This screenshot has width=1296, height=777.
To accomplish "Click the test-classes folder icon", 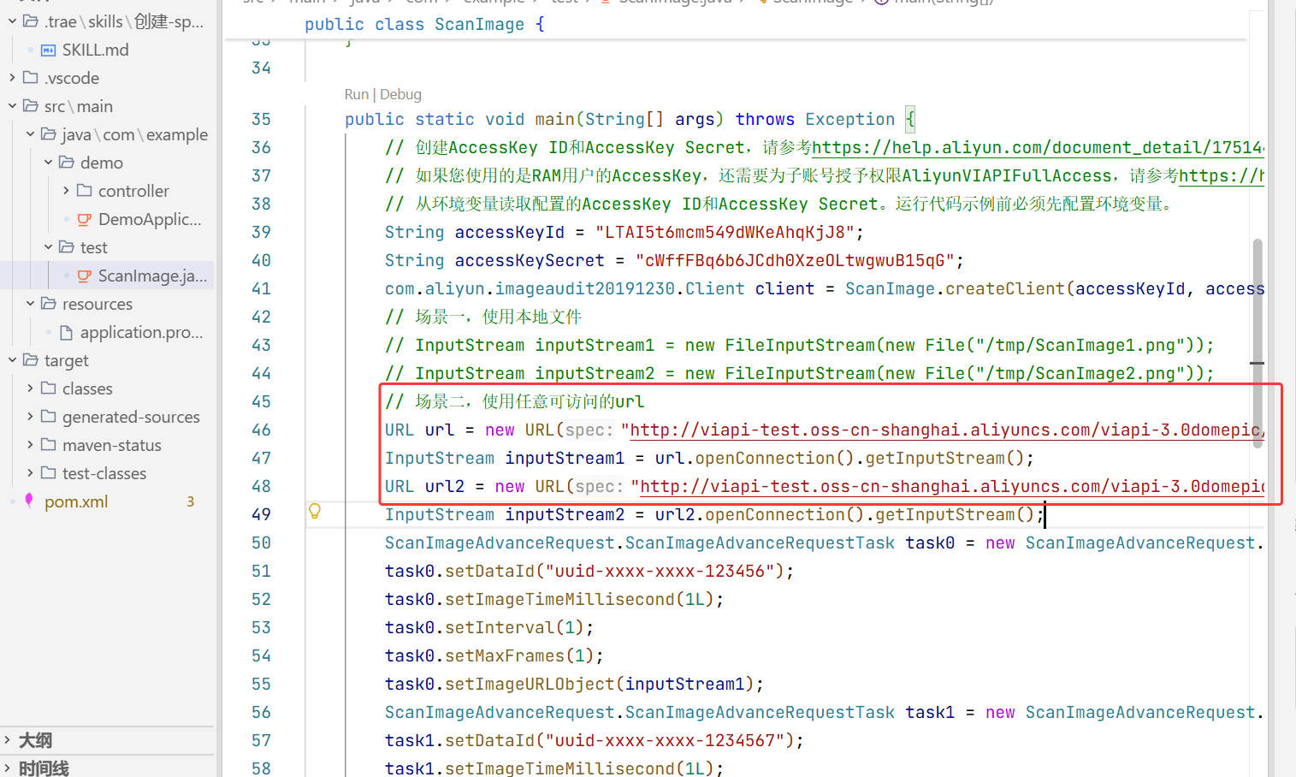I will click(49, 472).
